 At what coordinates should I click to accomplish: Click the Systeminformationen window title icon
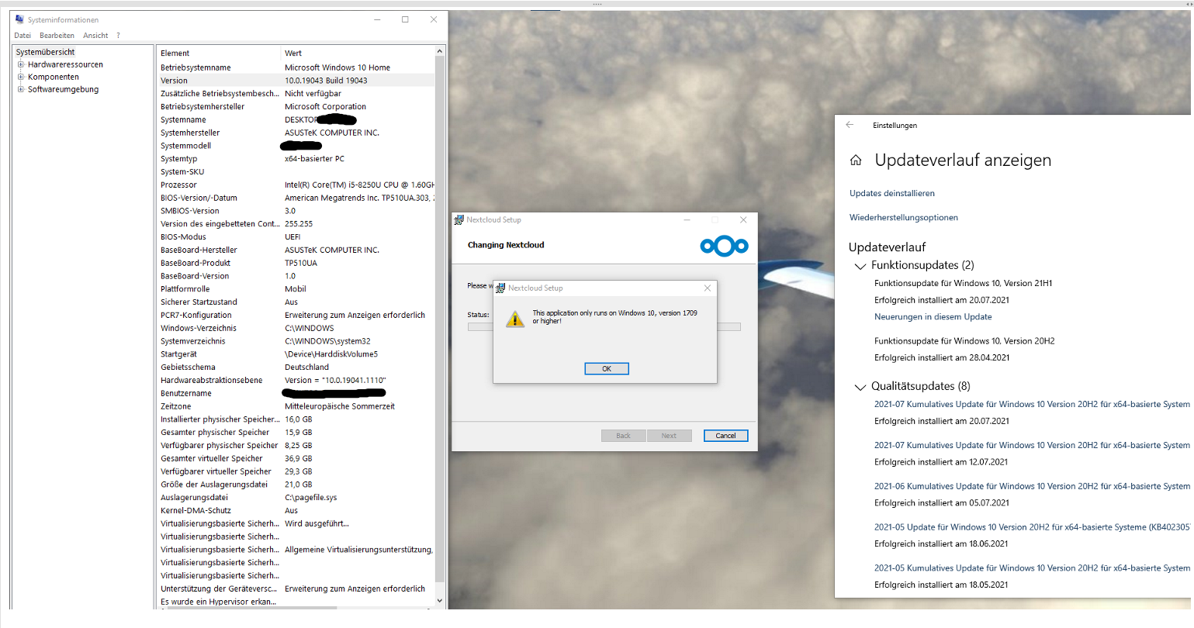coord(19,19)
